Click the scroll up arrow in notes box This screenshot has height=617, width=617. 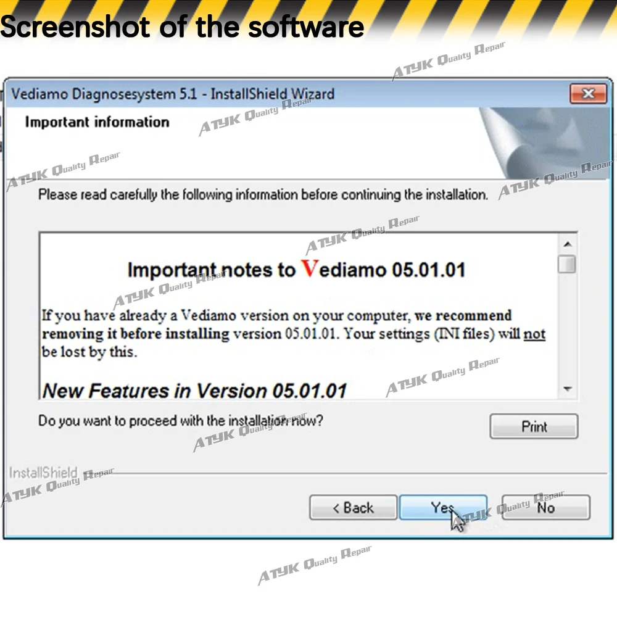click(568, 244)
